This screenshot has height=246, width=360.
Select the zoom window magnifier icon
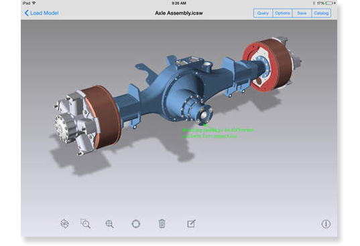point(85,223)
